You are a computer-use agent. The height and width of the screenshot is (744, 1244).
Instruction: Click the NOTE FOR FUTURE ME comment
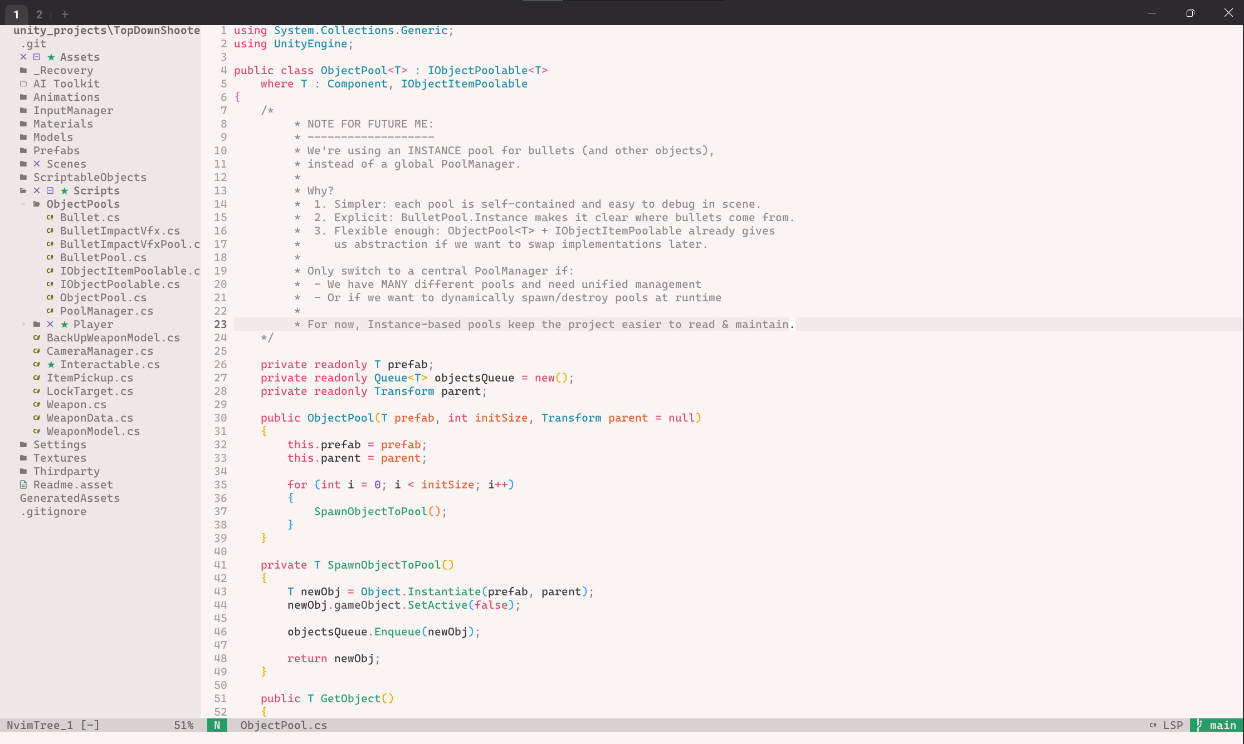tap(370, 124)
